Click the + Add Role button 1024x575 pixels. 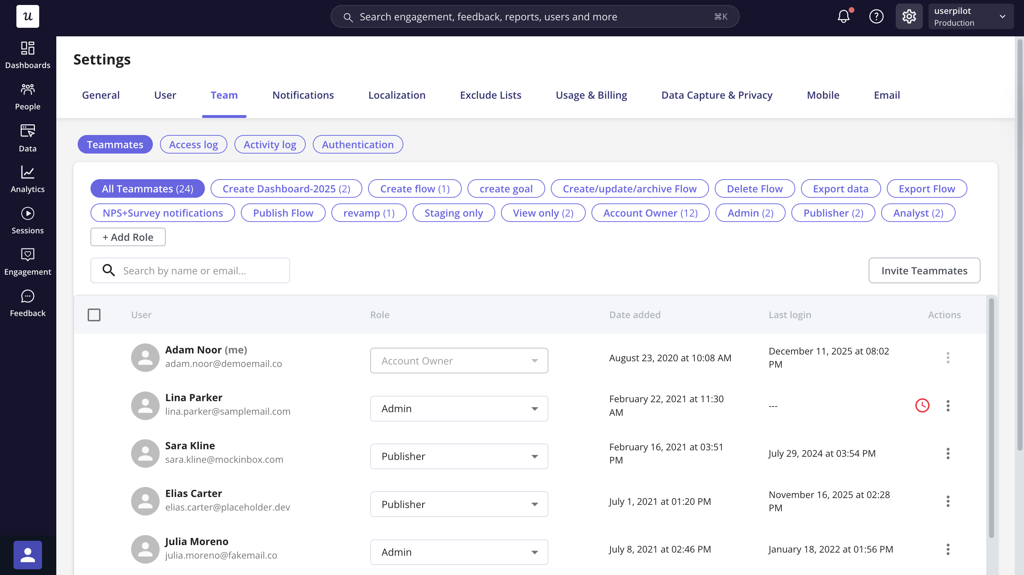(x=128, y=237)
